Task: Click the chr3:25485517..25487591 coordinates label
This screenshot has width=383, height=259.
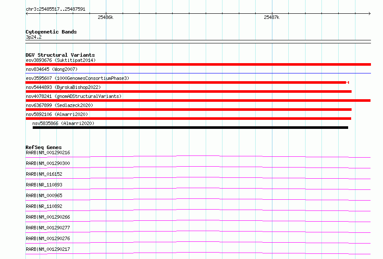Action: coord(56,9)
